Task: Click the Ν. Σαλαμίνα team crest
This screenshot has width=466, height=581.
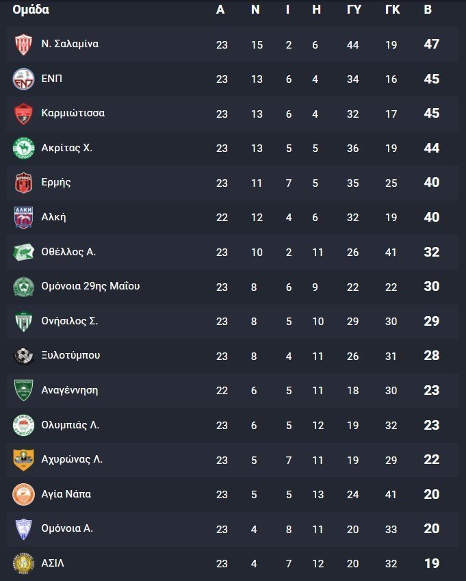Action: pyautogui.click(x=23, y=44)
